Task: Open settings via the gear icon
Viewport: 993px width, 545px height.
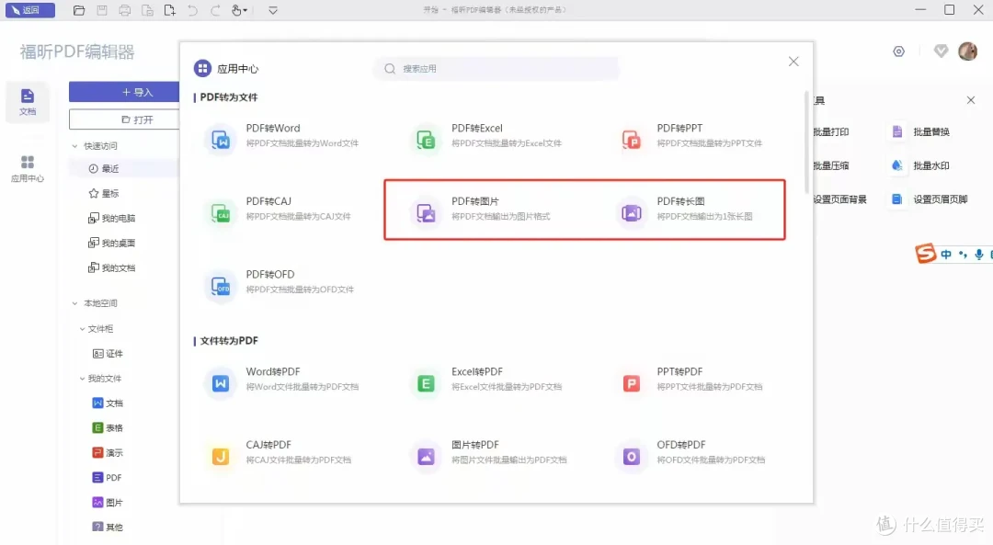Action: [x=898, y=51]
